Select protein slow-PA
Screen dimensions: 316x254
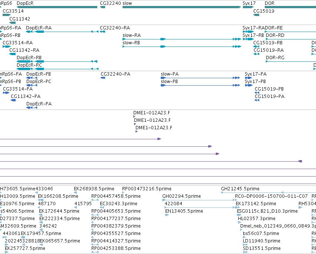200,78
